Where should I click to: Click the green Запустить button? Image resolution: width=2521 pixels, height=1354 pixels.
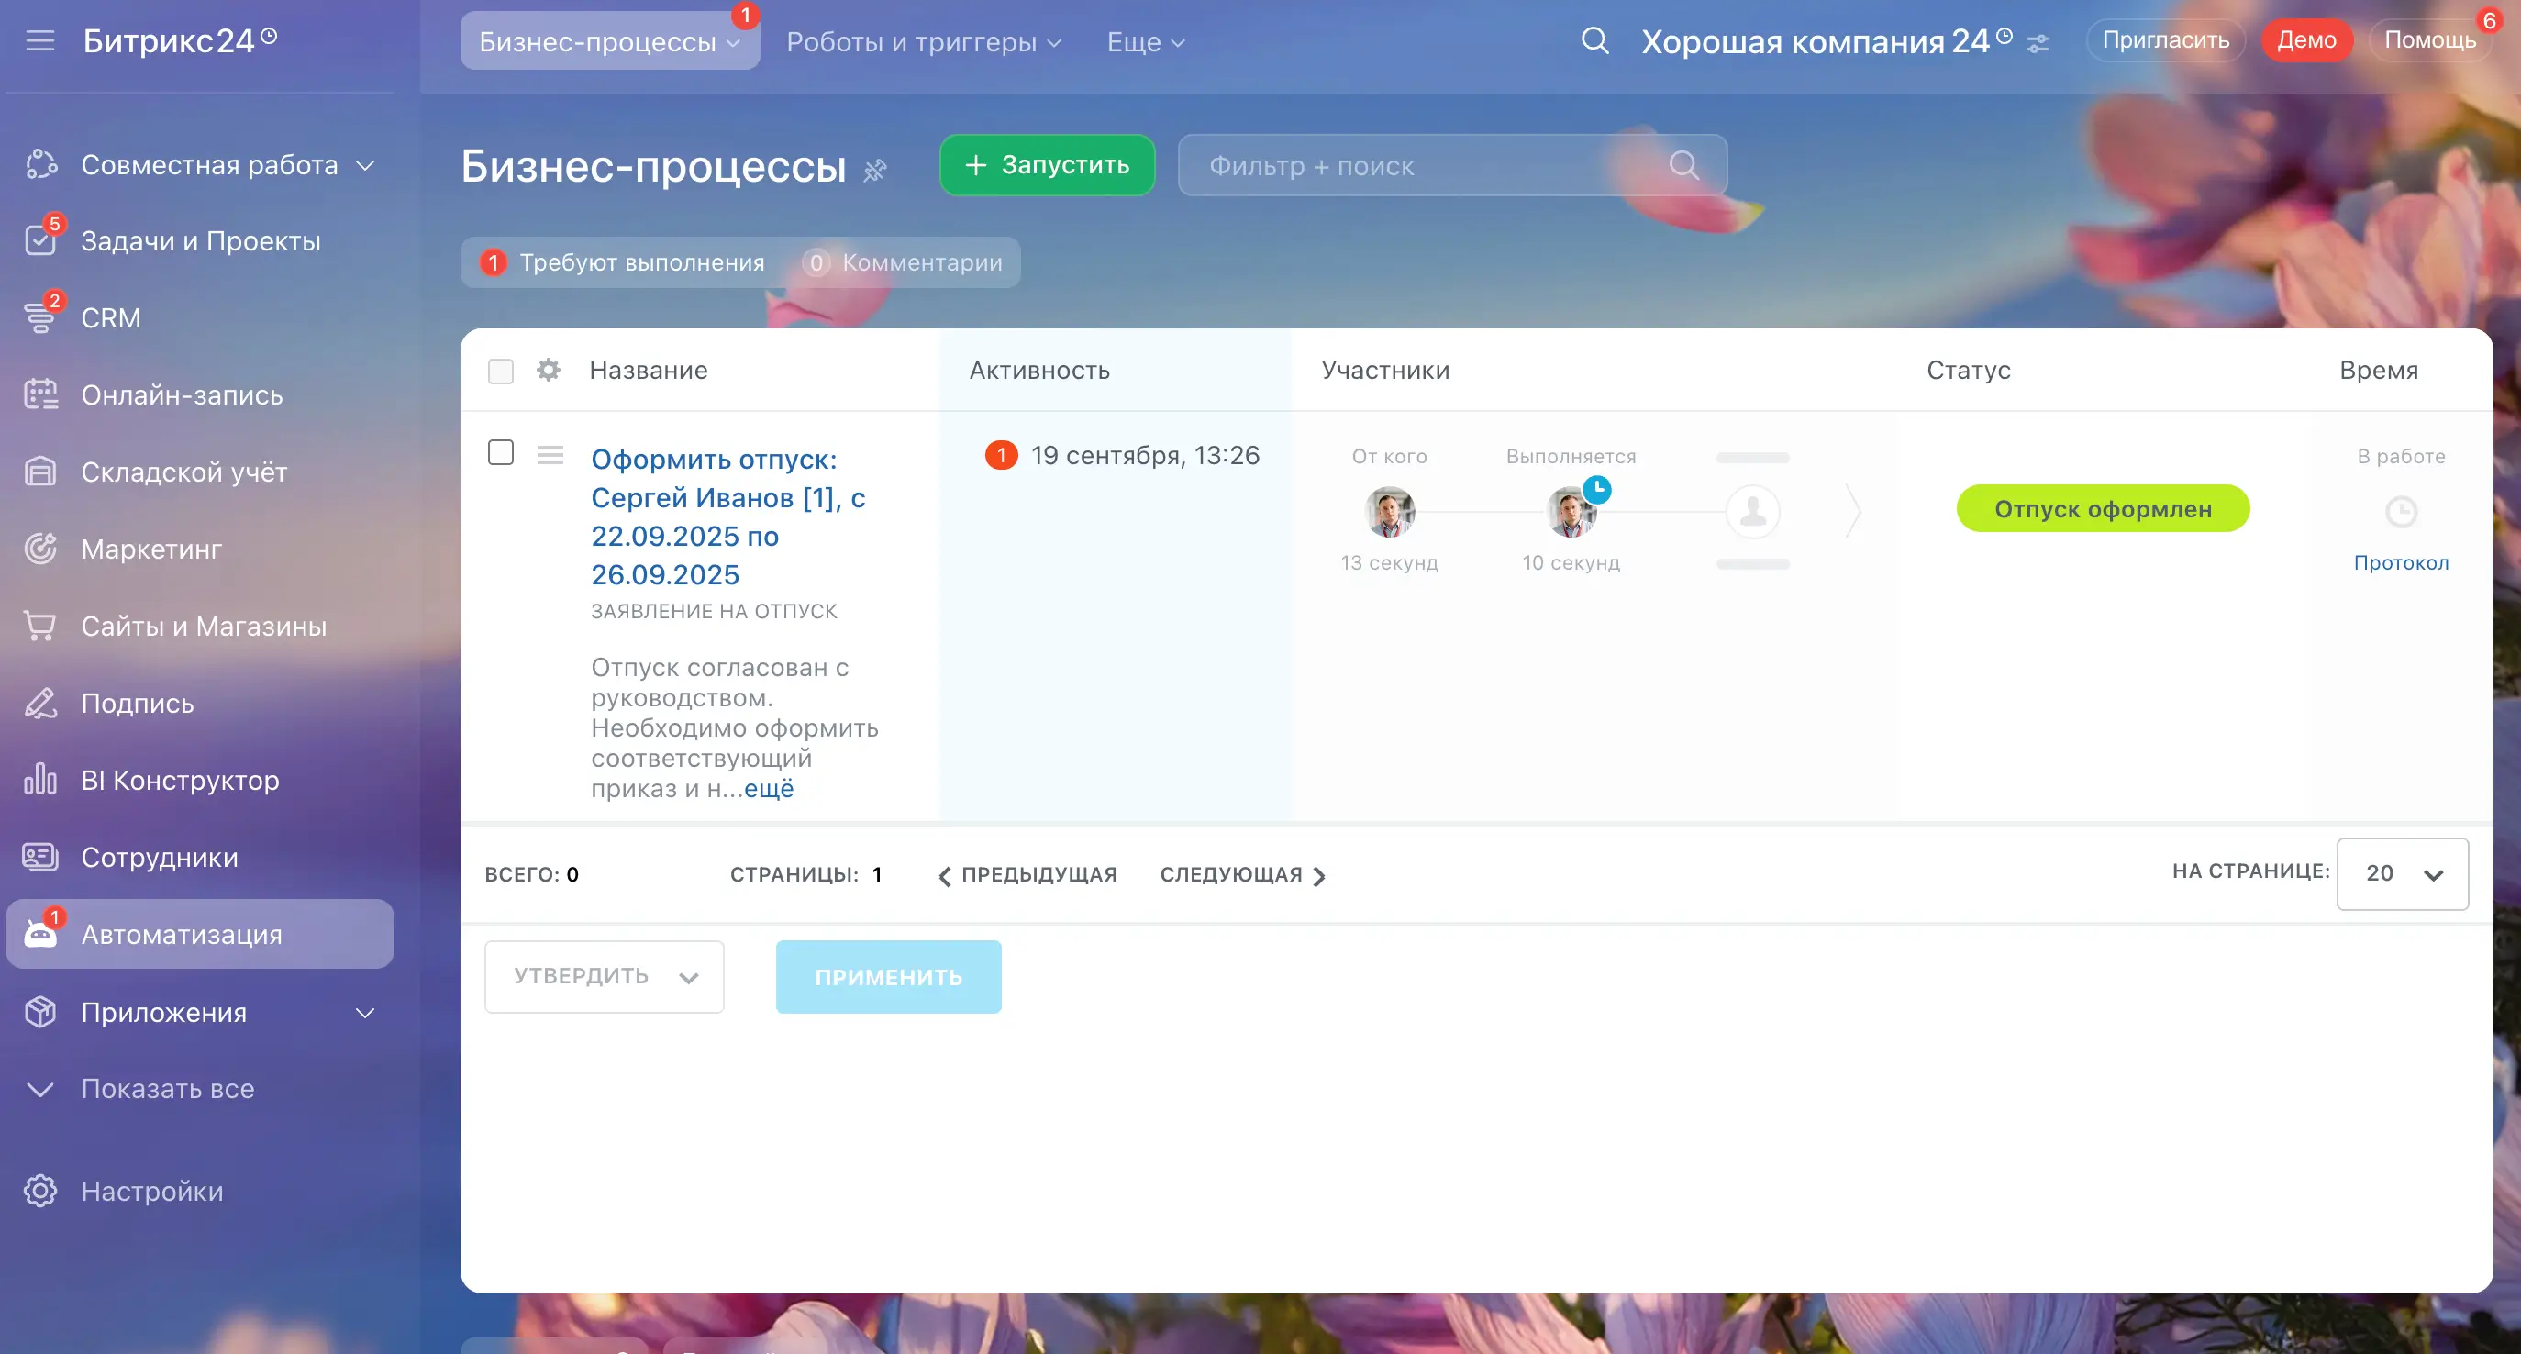point(1046,165)
